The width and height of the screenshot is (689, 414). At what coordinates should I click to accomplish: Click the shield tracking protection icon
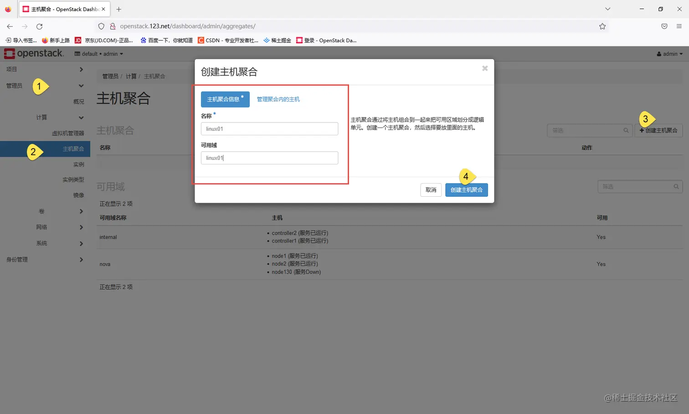[x=101, y=26]
